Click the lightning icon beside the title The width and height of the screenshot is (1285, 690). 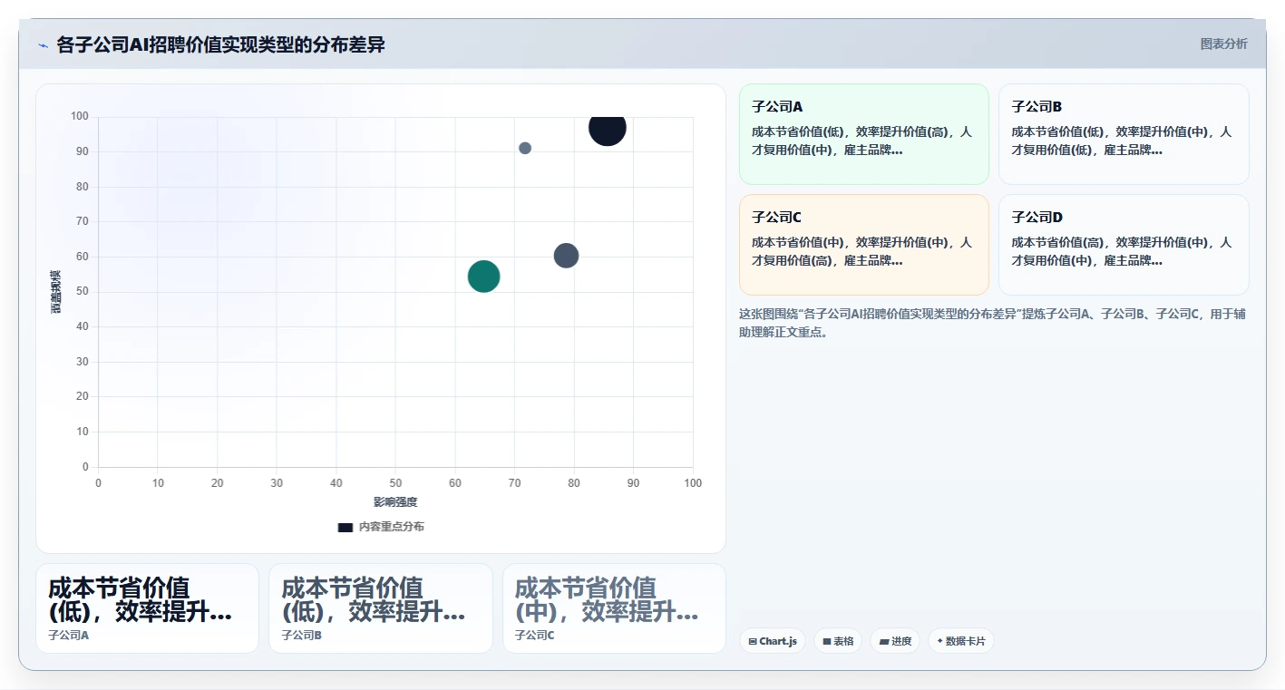click(43, 45)
